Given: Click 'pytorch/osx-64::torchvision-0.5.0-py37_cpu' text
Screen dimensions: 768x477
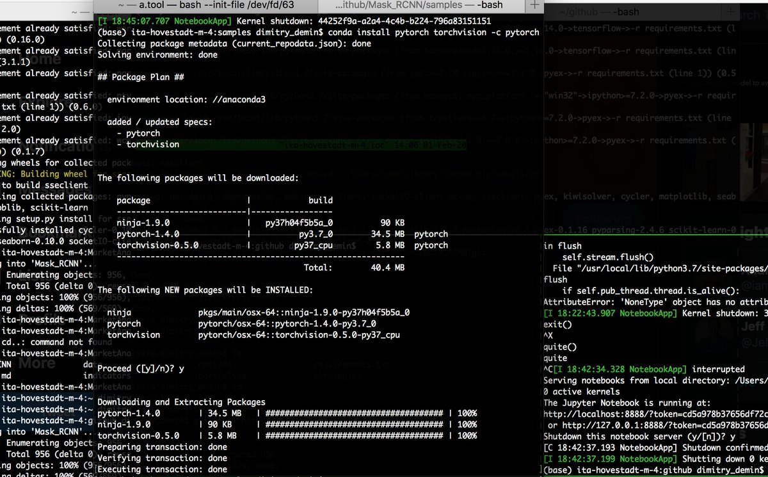Looking at the screenshot, I should point(299,334).
